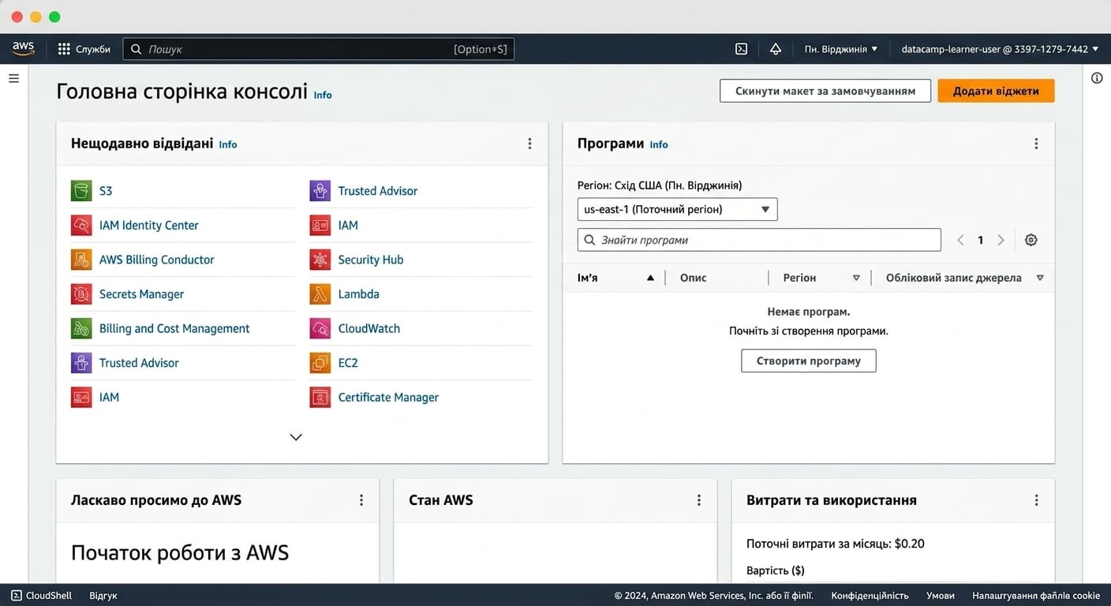Open Нещодавно відвідані widget options menu
1111x606 pixels.
pos(529,144)
